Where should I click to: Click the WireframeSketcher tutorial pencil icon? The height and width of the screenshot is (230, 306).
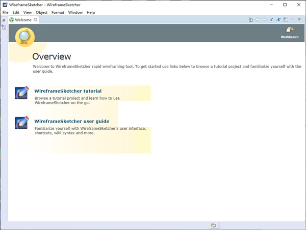click(22, 93)
